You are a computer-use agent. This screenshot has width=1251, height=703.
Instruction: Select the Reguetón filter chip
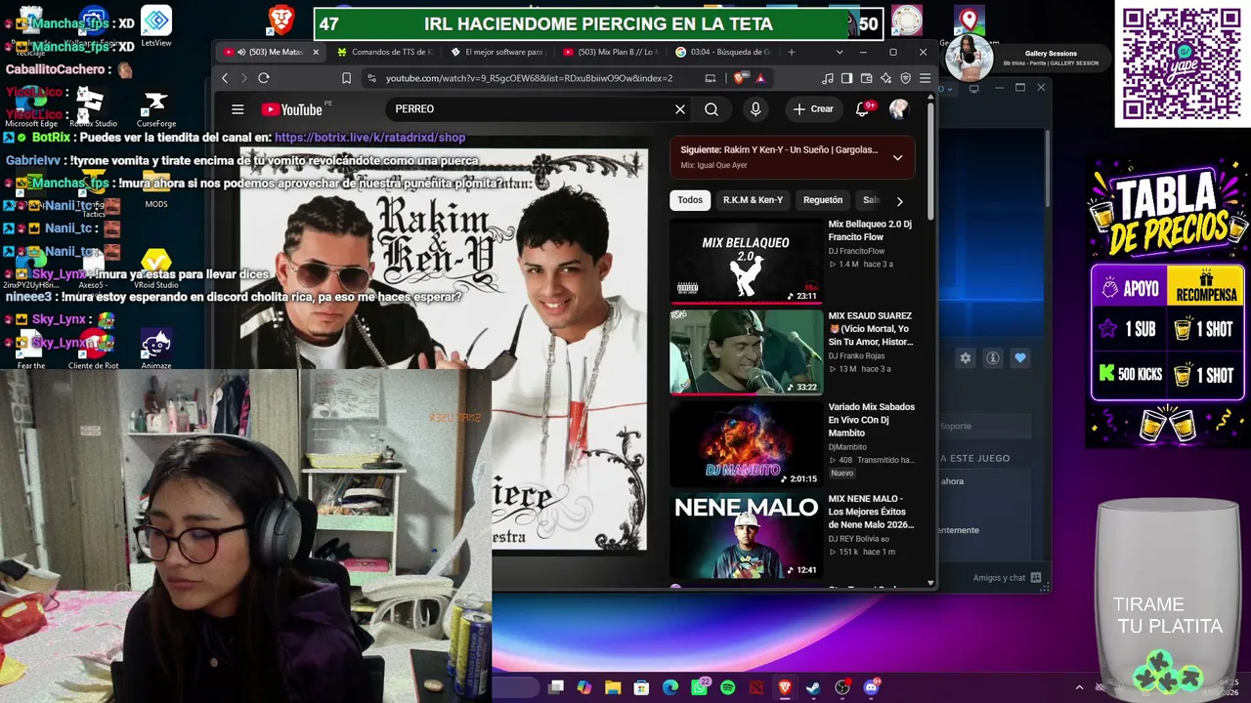tap(823, 200)
